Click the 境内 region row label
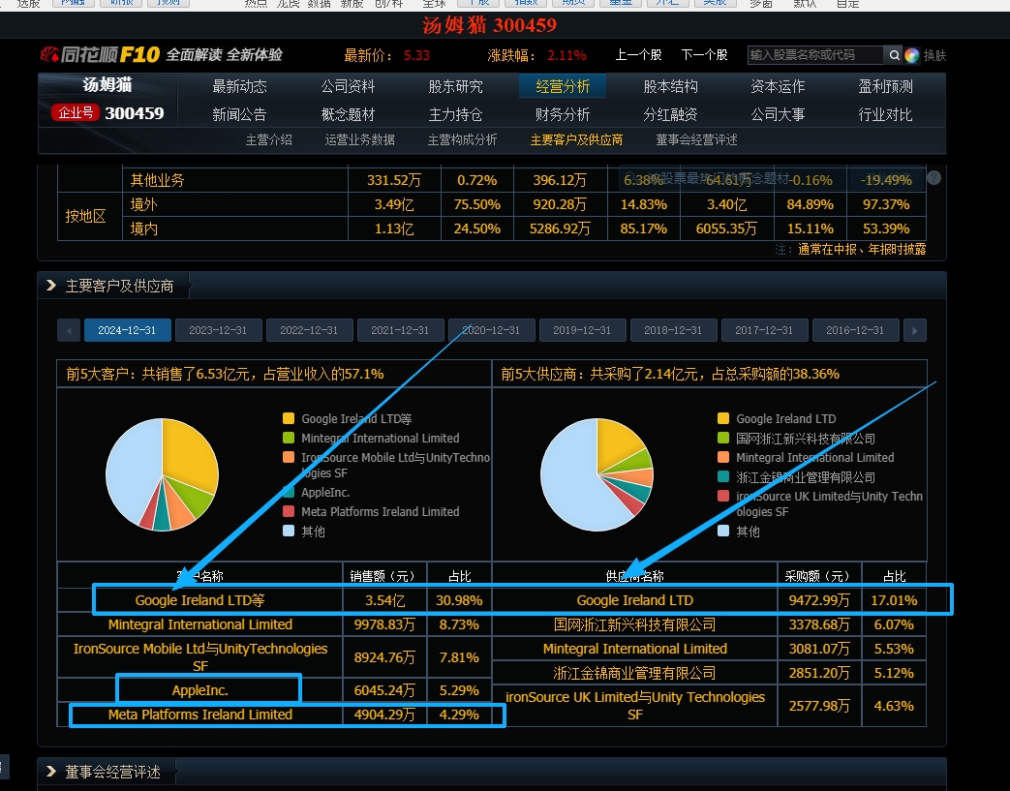Image resolution: width=1010 pixels, height=791 pixels. (x=143, y=228)
